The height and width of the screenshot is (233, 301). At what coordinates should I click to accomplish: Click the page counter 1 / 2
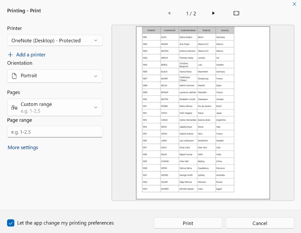[191, 14]
